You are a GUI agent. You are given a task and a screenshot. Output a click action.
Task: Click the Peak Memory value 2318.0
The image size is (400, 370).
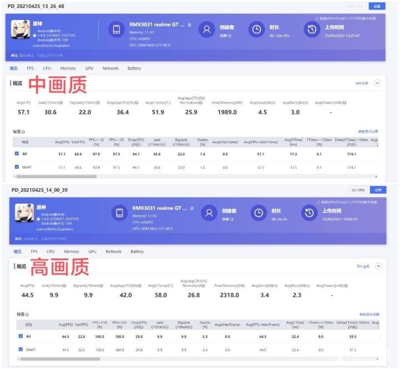click(229, 295)
